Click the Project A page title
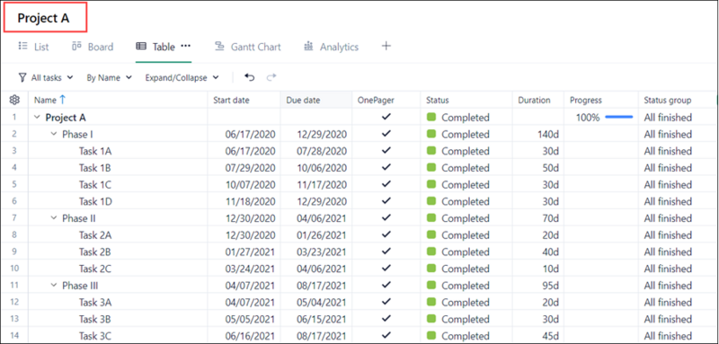719x344 pixels. pos(43,18)
